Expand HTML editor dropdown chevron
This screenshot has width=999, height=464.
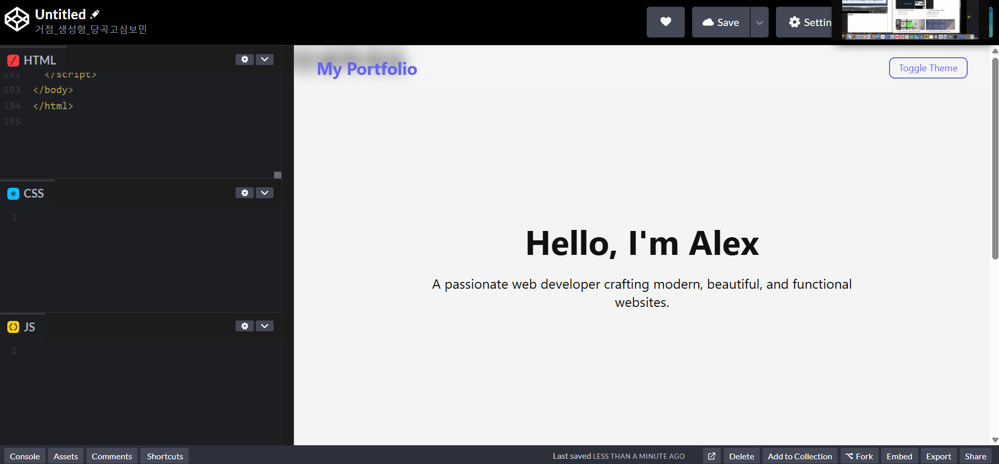[x=265, y=59]
